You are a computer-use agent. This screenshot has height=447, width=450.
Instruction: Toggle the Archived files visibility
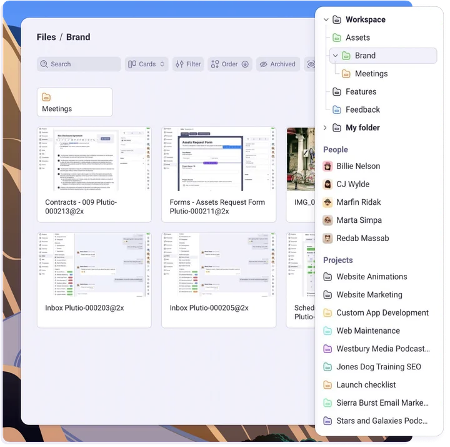(x=277, y=64)
